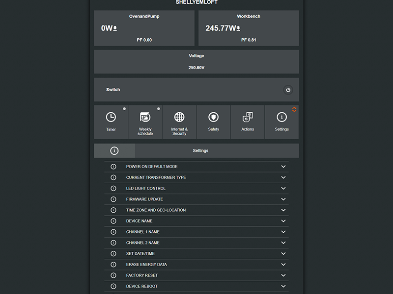The width and height of the screenshot is (393, 294).
Task: Expand Device Reboot chevron
Action: coord(283,286)
